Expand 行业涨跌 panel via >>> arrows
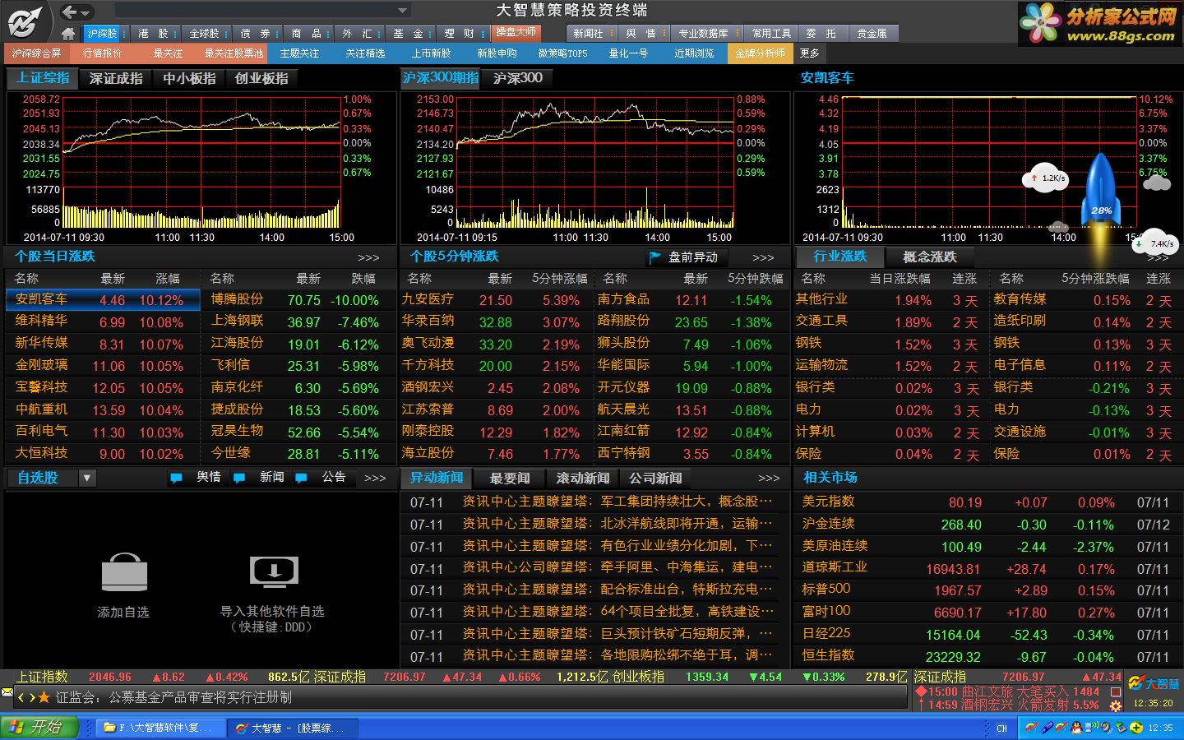Image resolution: width=1184 pixels, height=740 pixels. [1158, 257]
